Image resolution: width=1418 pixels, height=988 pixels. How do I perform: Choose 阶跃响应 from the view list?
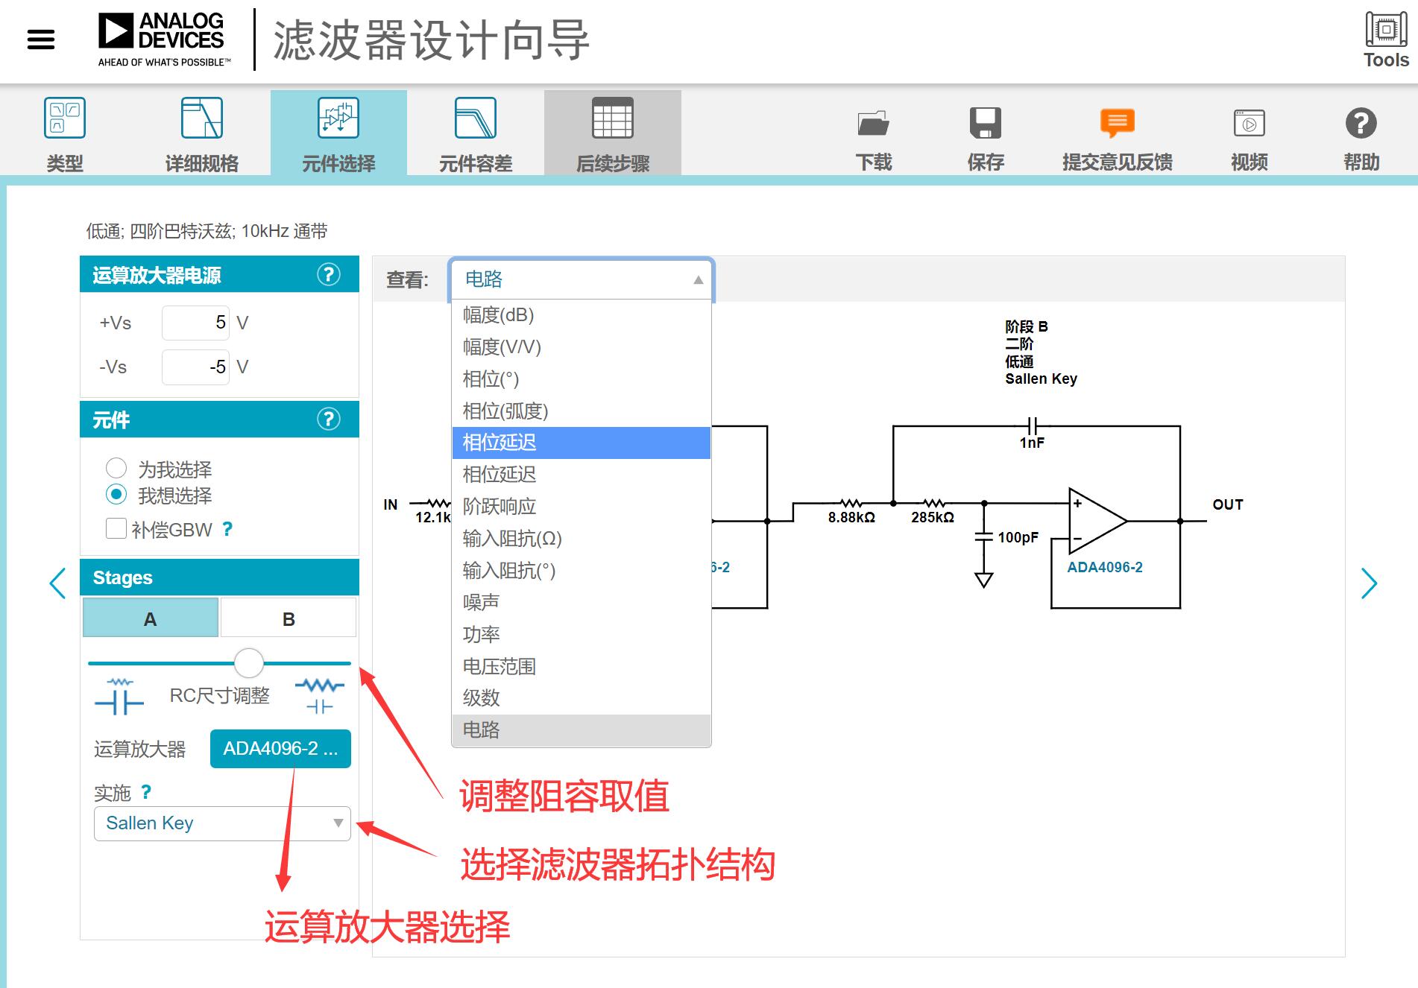click(x=500, y=507)
